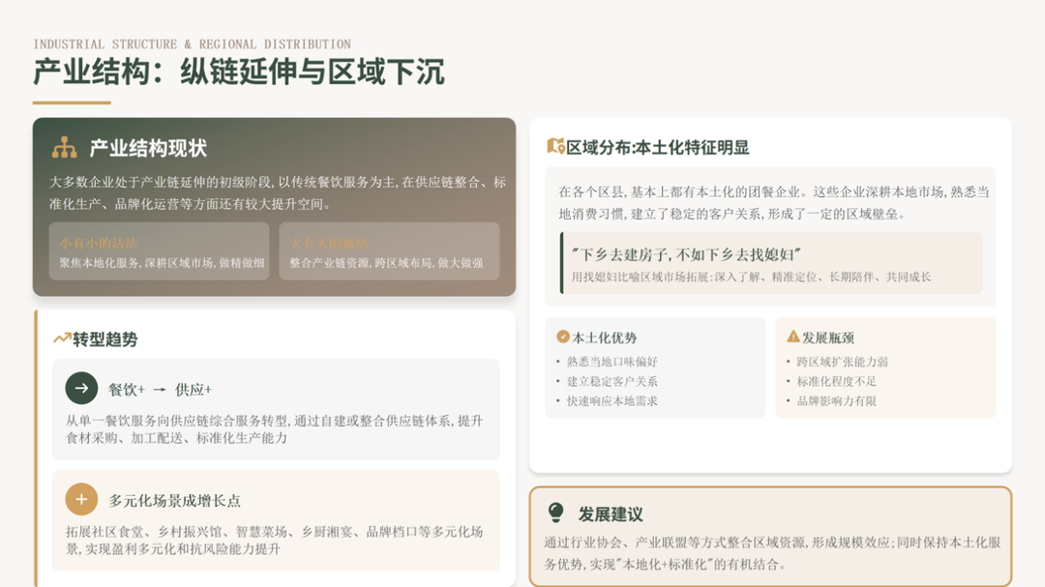Click the green circular right-arrow icon
The width and height of the screenshot is (1045, 587).
[81, 388]
